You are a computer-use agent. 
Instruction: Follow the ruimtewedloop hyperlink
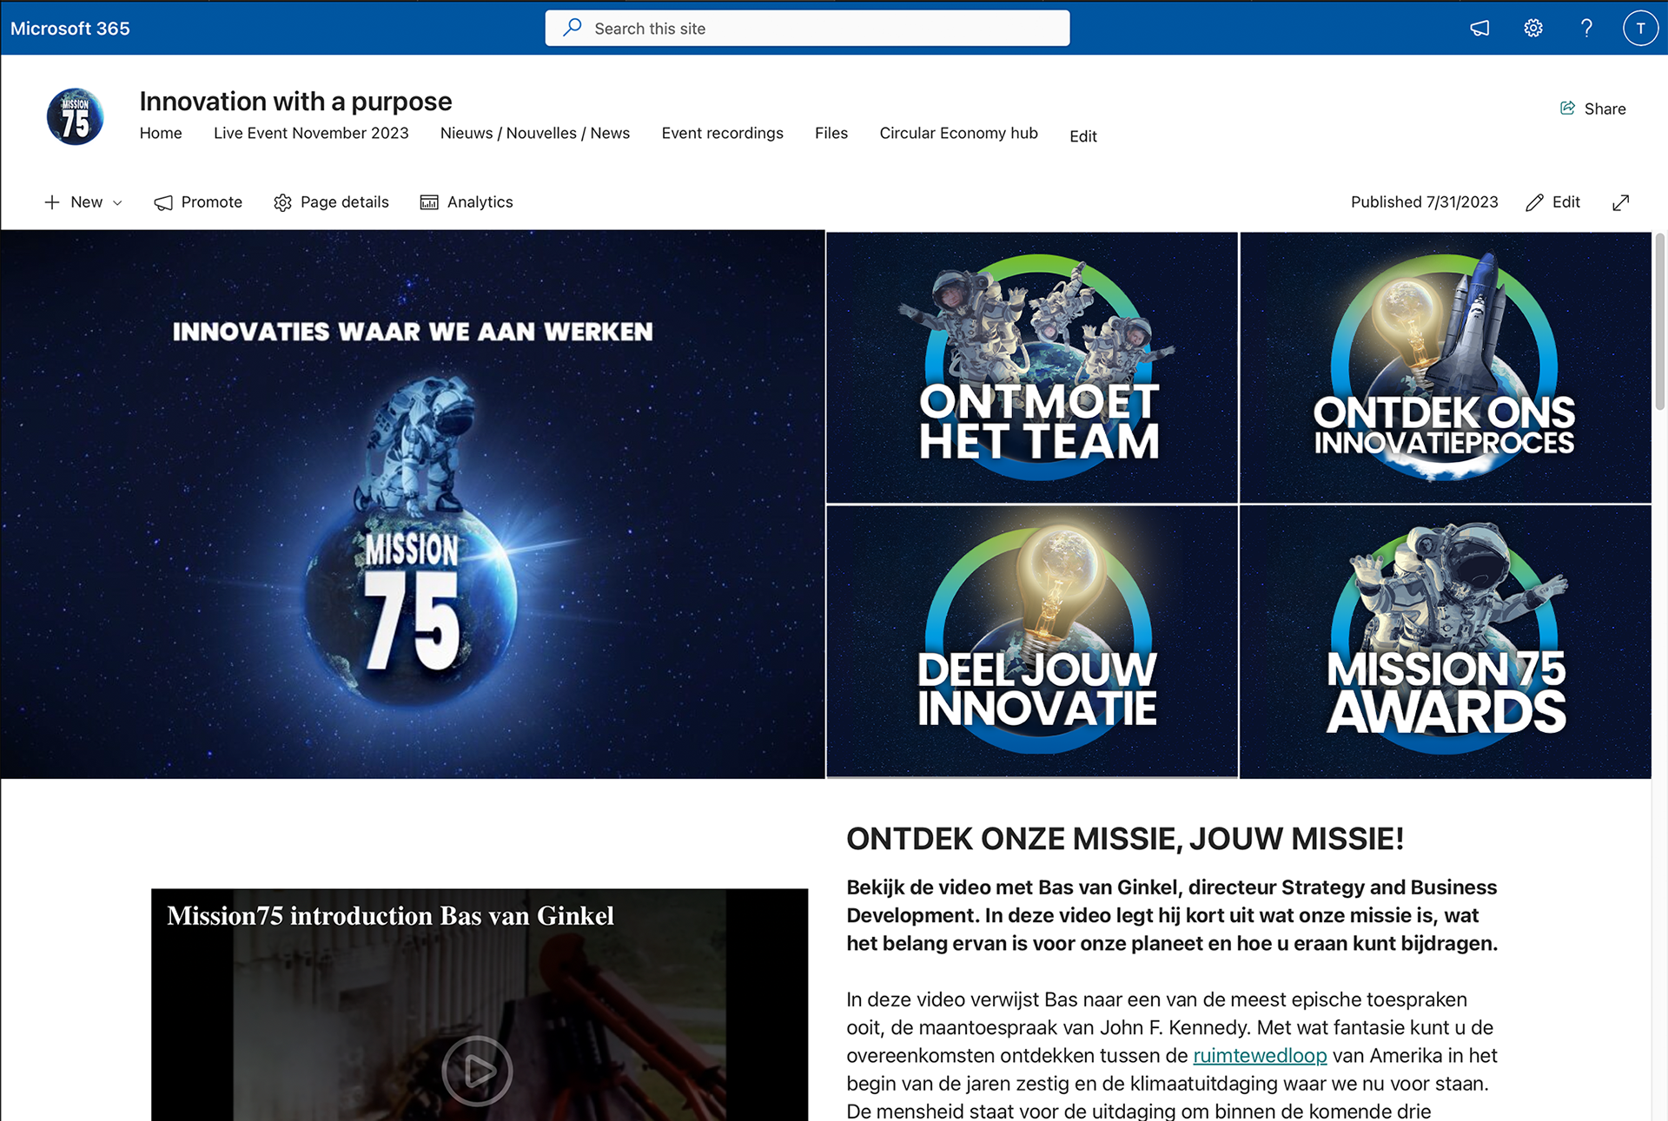[x=1260, y=1056]
